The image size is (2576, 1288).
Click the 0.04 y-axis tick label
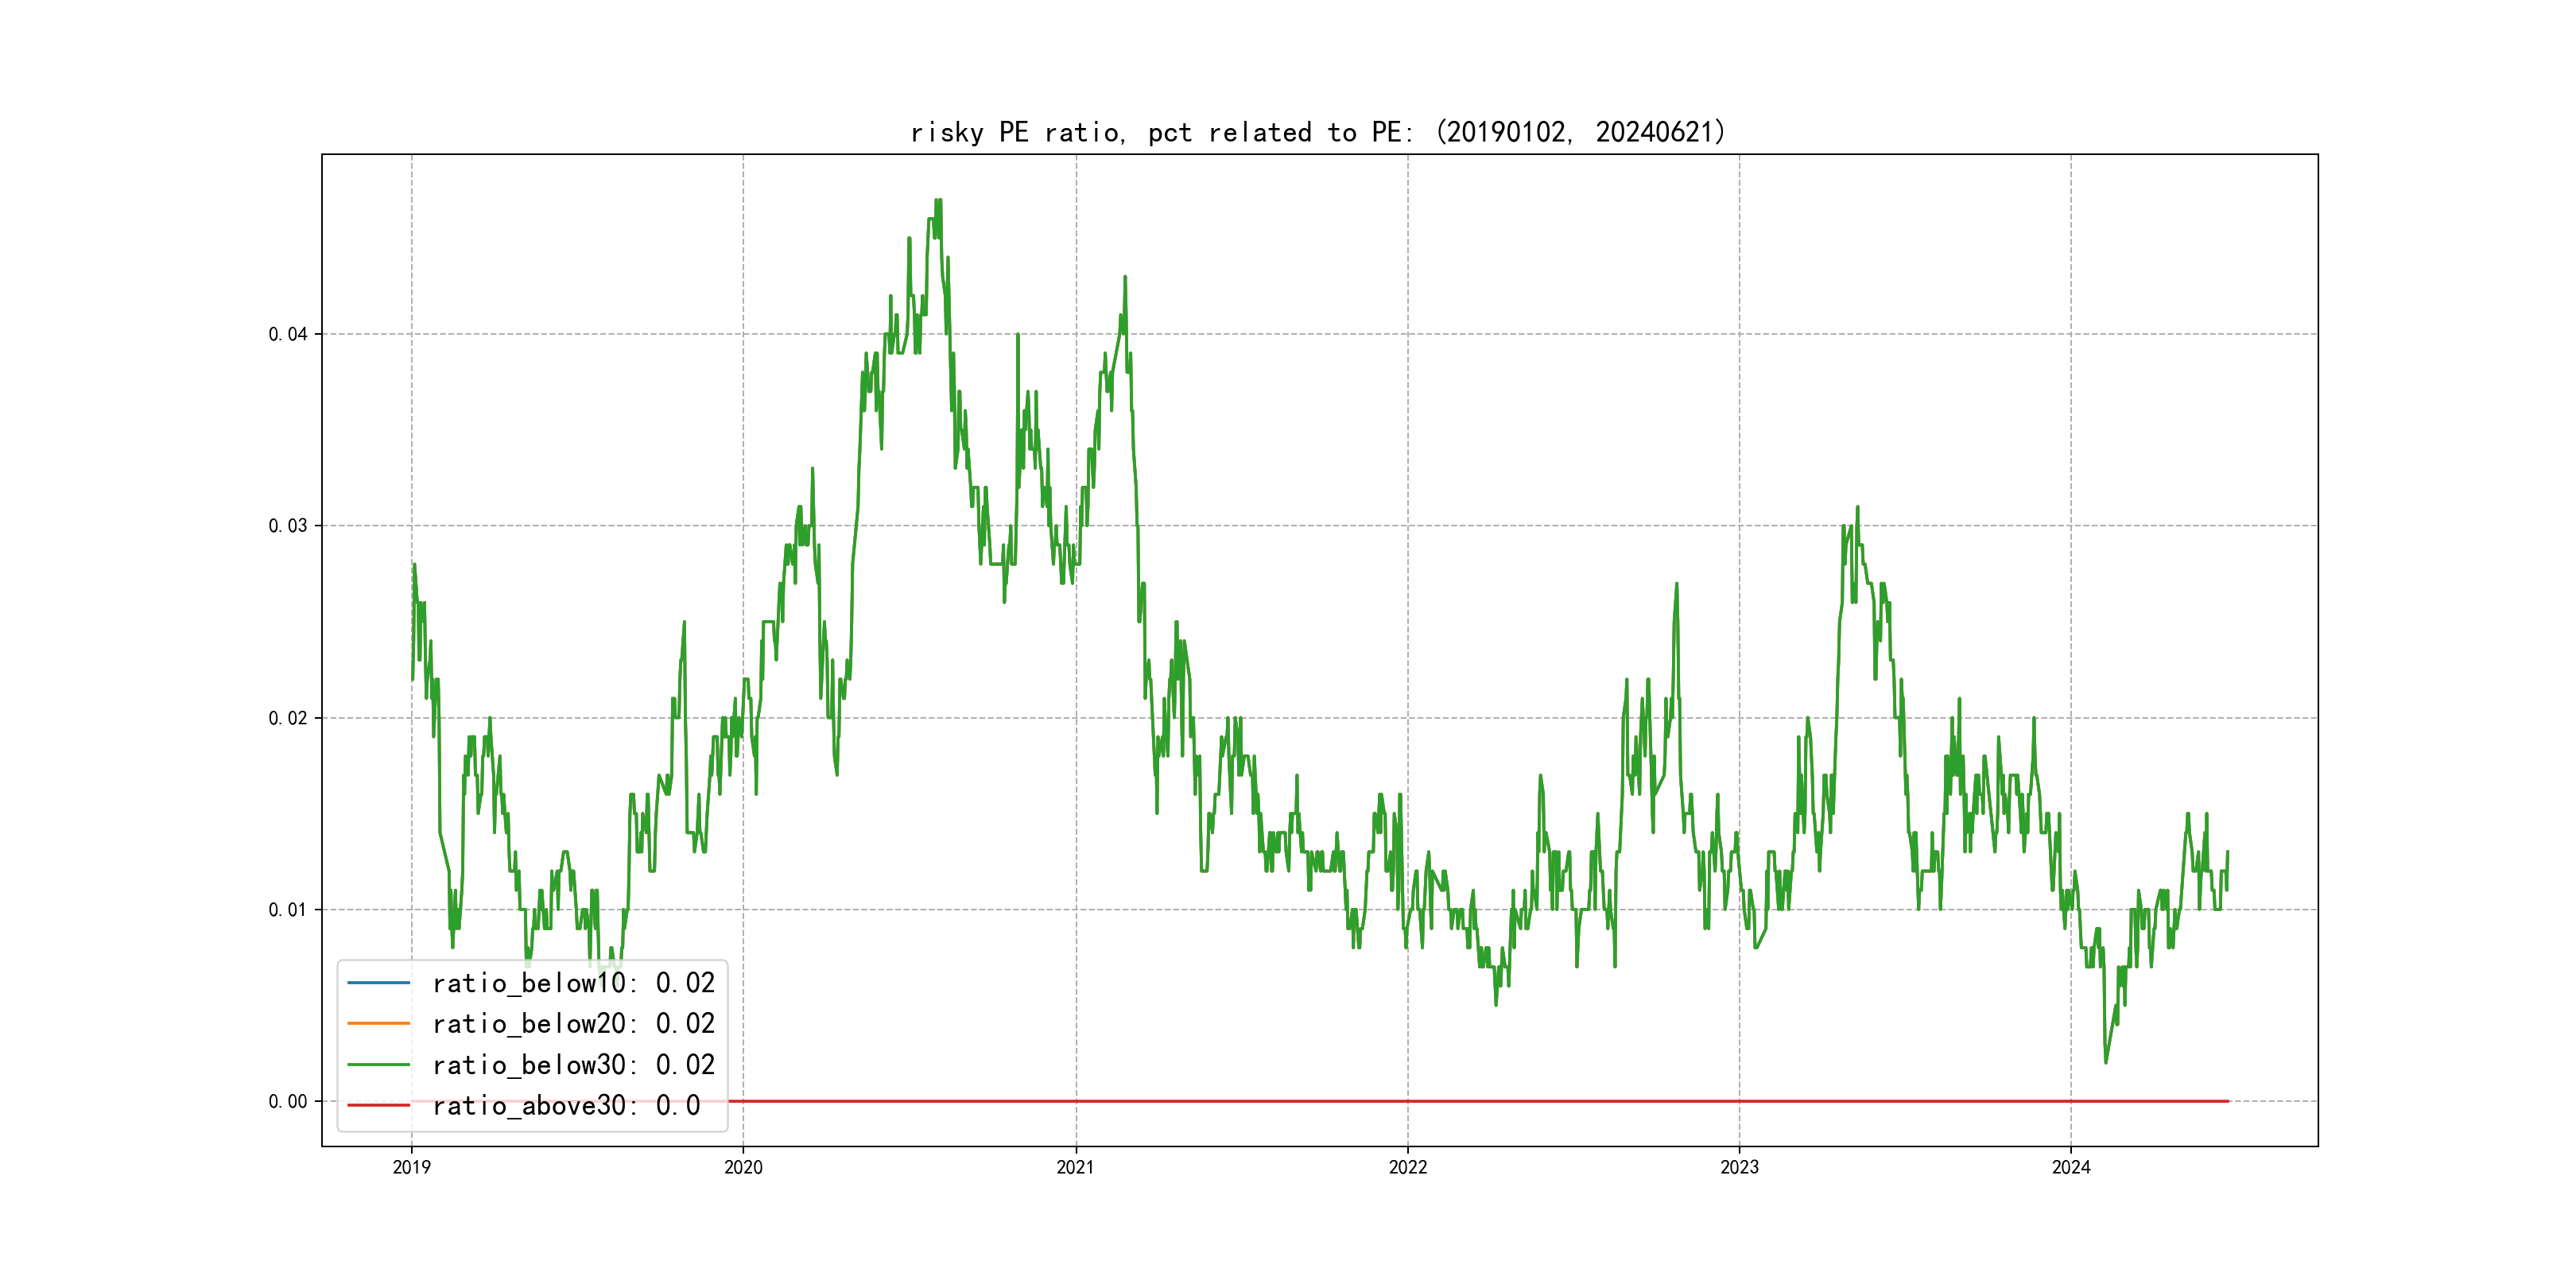(x=287, y=334)
